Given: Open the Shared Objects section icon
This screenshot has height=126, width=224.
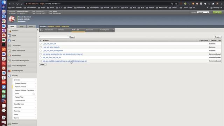Looking at the screenshot, I should coord(9,71).
